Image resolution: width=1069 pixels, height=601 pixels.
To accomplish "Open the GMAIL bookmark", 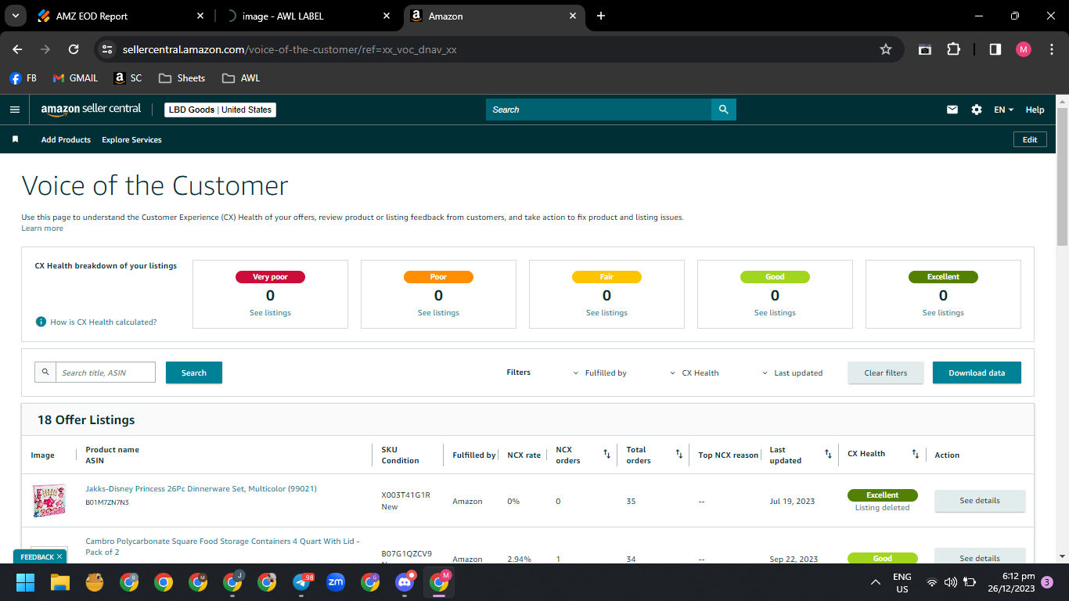I will click(75, 78).
